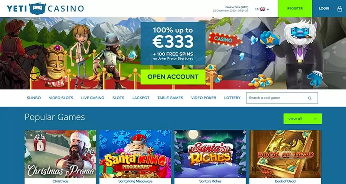346x184 pixels.
Task: Click the Login button
Action: pos(324,9)
